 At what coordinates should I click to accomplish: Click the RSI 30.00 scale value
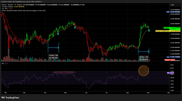click(172, 84)
